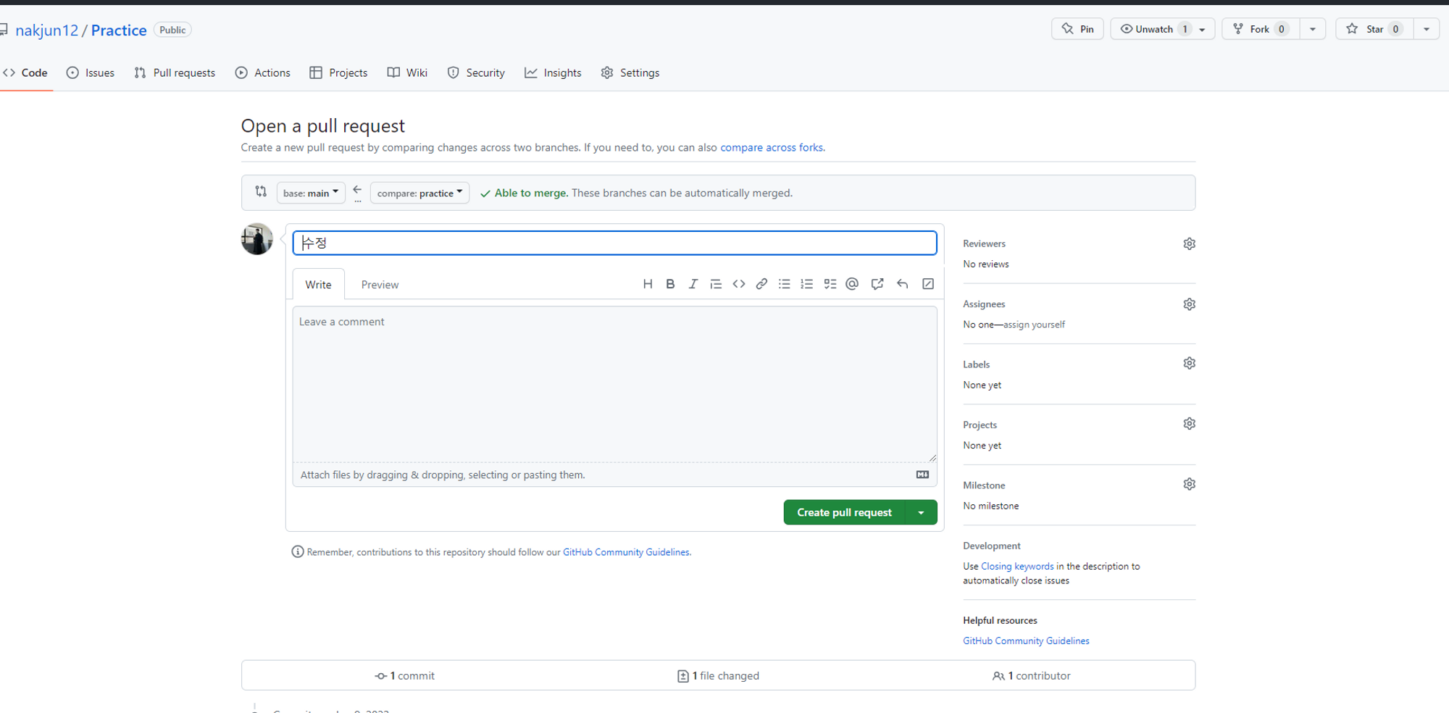Image resolution: width=1449 pixels, height=713 pixels.
Task: Open the Security tab
Action: coord(476,72)
